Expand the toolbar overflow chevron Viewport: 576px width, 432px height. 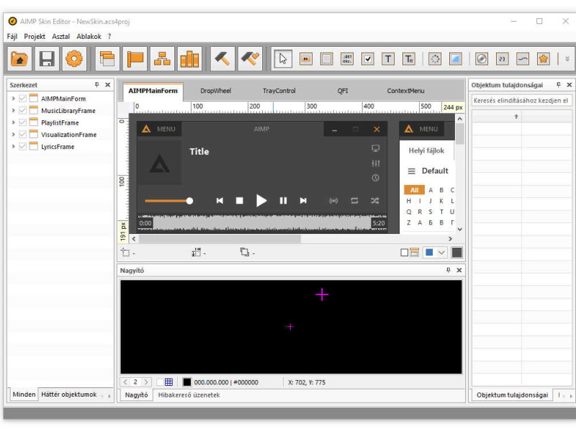pyautogui.click(x=567, y=59)
